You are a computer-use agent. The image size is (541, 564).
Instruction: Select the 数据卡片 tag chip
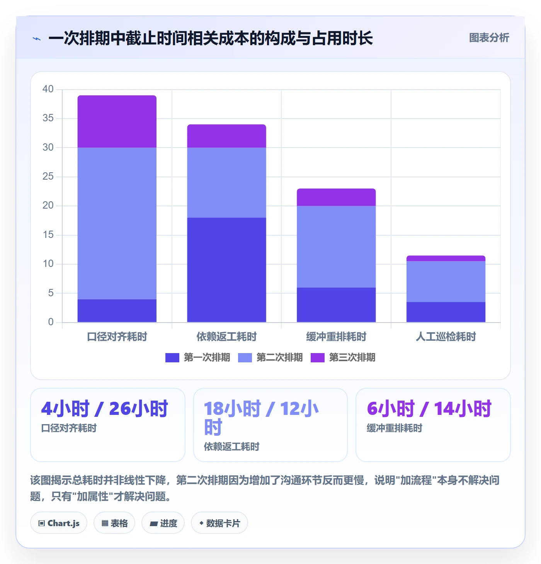219,523
